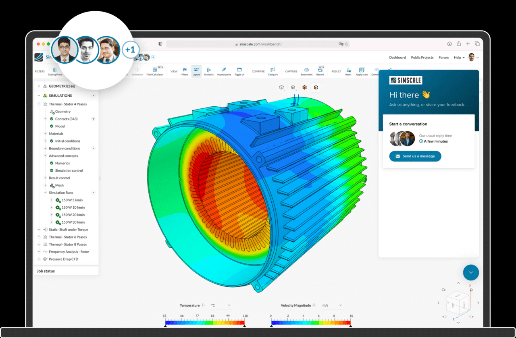Select Thermal - Stator 6 Passes simulation
516x338 pixels.
click(x=68, y=237)
